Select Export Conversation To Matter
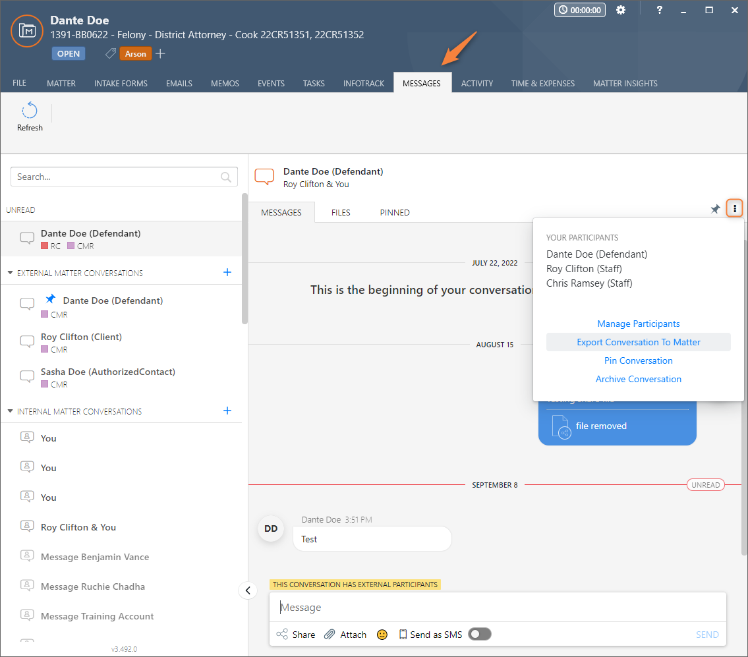Image resolution: width=748 pixels, height=657 pixels. [x=638, y=342]
